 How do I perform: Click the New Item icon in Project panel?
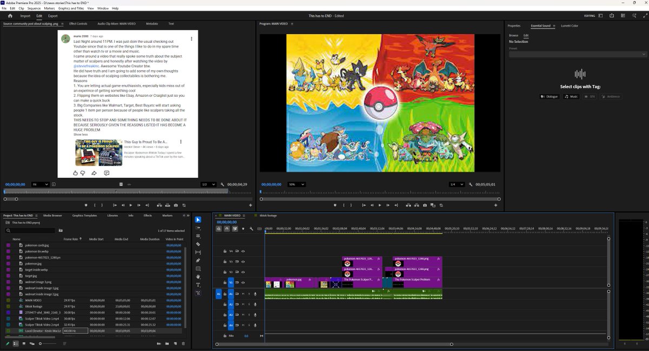(x=175, y=343)
